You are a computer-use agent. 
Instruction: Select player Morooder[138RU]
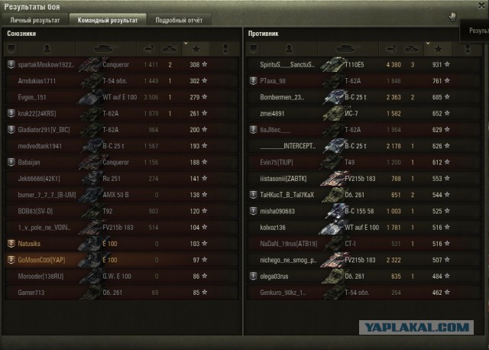click(x=40, y=277)
